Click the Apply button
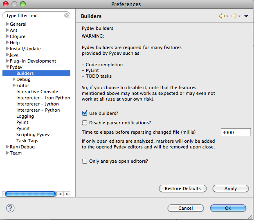 (231, 189)
